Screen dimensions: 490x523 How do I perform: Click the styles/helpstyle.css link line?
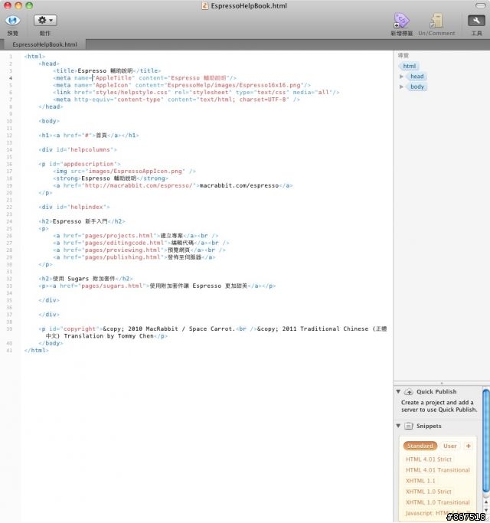click(x=196, y=92)
